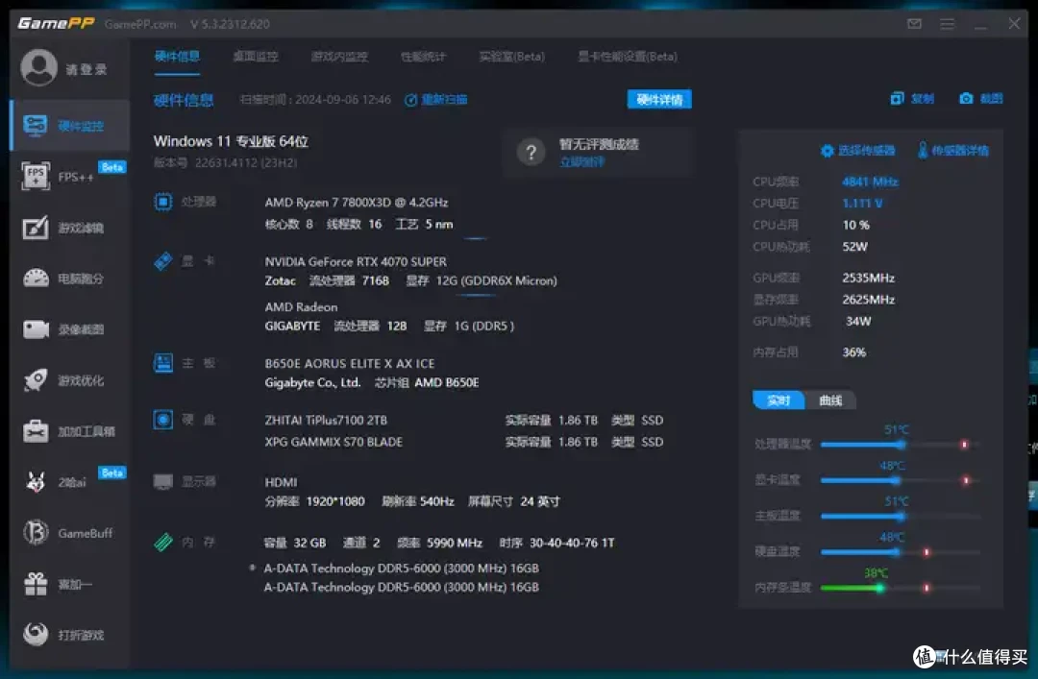Open the mail icon in title bar

914,24
